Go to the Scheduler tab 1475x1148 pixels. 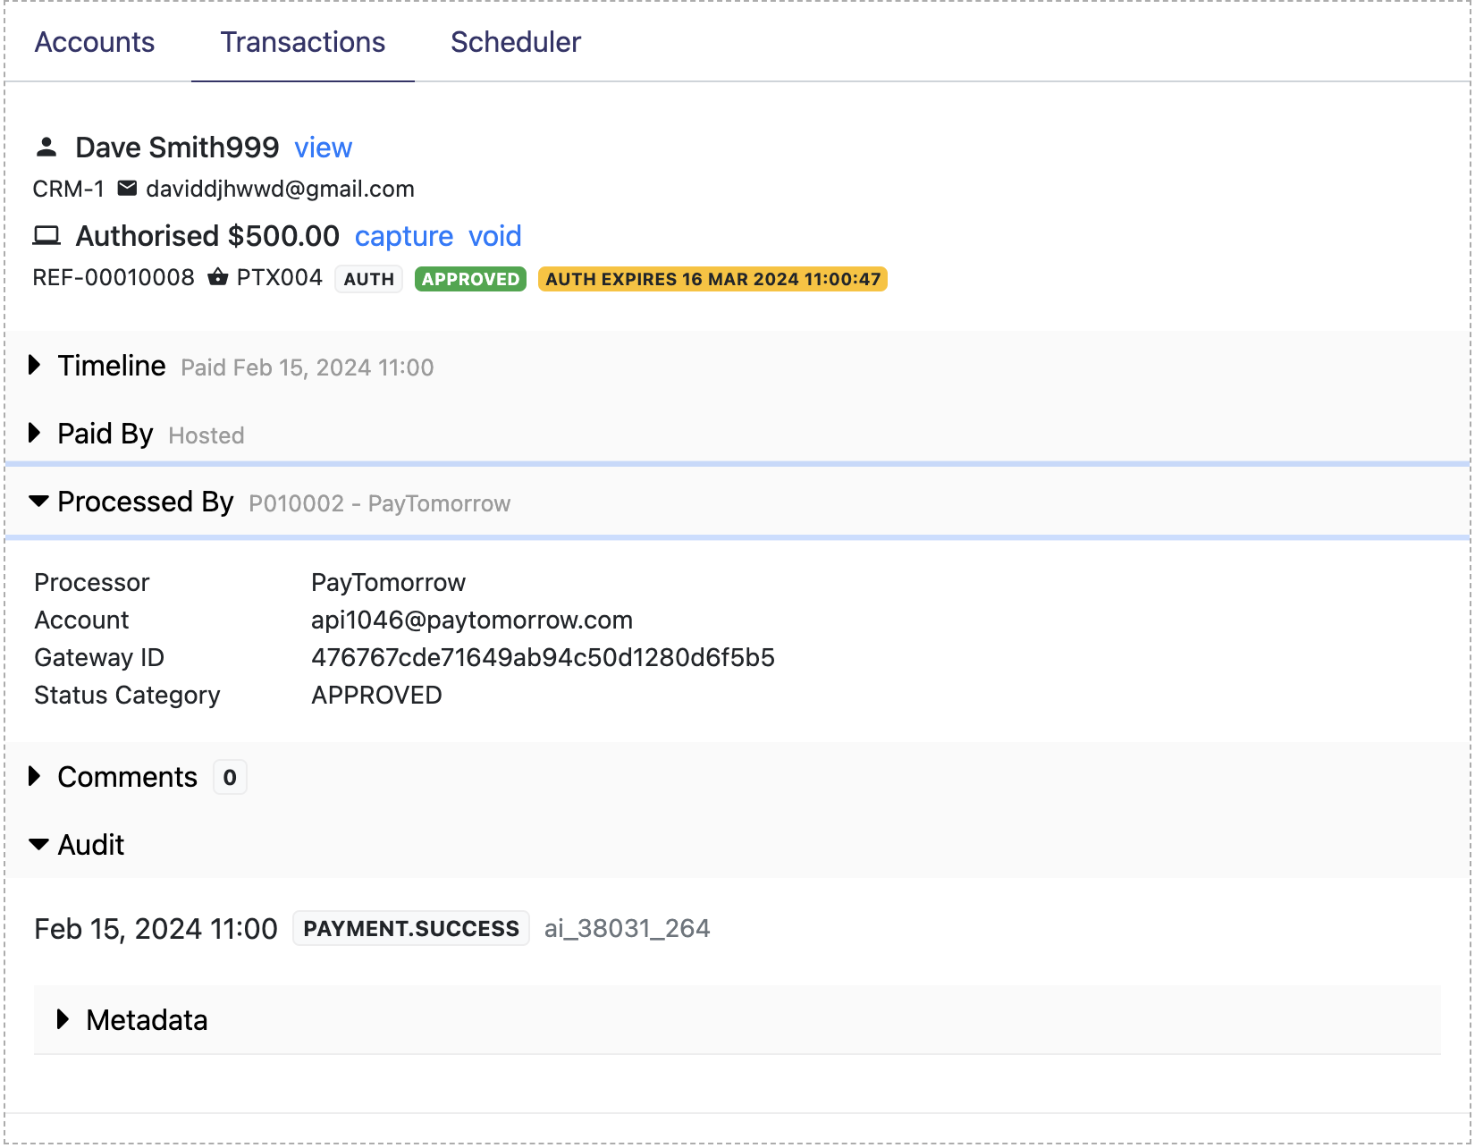point(516,42)
